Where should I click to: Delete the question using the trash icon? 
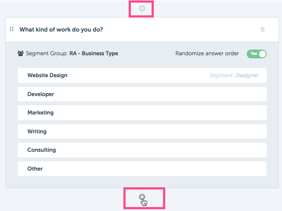(x=263, y=29)
